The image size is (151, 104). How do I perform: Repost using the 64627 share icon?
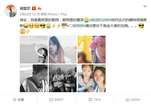(x=56, y=100)
